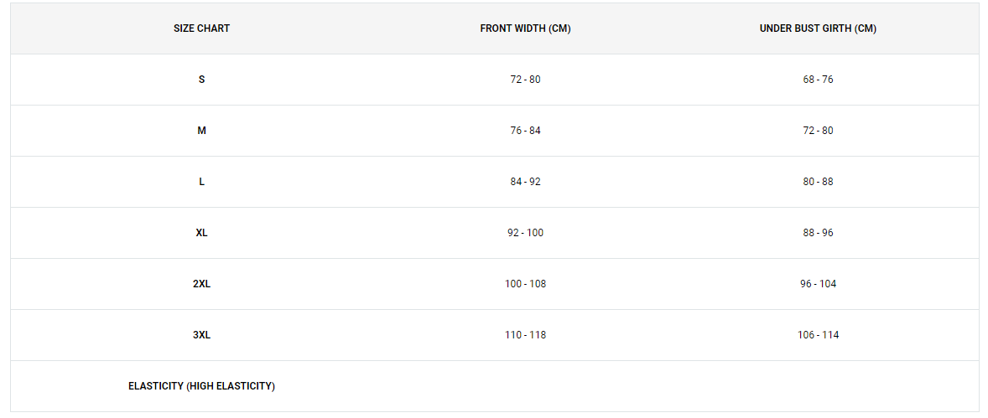Select the 2XL size row label
Screen dimensions: 988x418
click(x=201, y=283)
